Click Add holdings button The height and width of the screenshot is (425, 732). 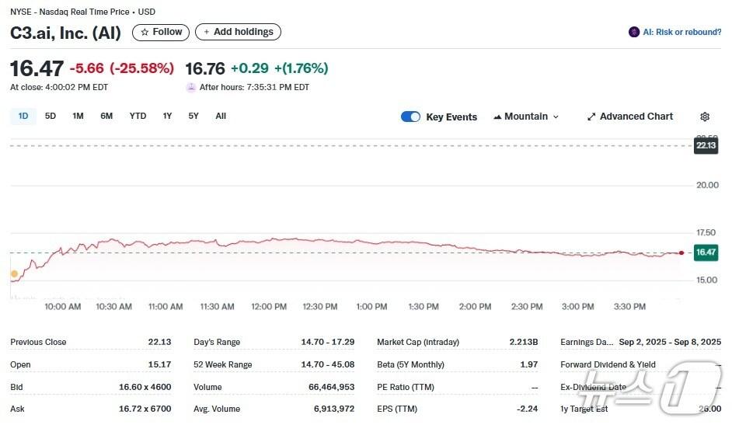tap(238, 32)
